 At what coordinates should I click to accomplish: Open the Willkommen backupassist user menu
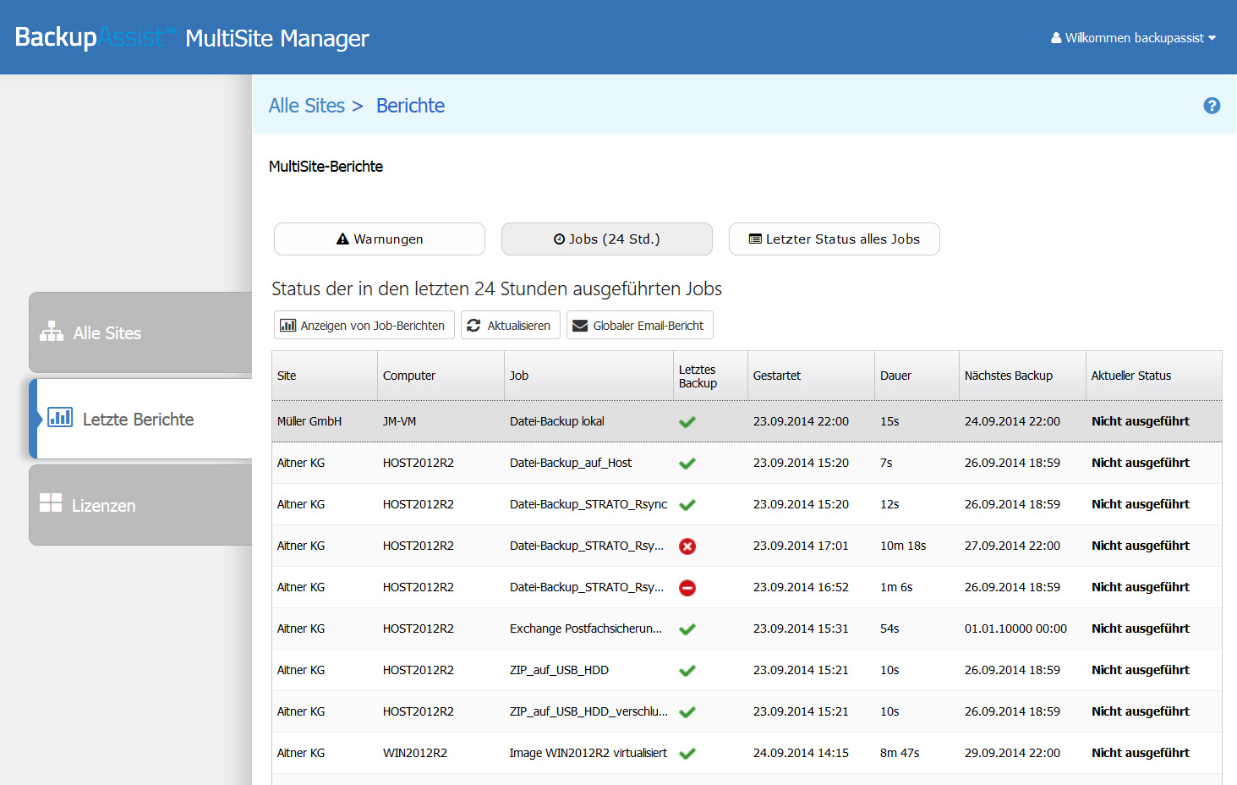point(1133,38)
